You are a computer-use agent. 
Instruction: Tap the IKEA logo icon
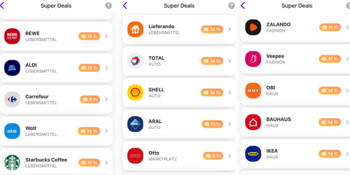click(x=253, y=154)
